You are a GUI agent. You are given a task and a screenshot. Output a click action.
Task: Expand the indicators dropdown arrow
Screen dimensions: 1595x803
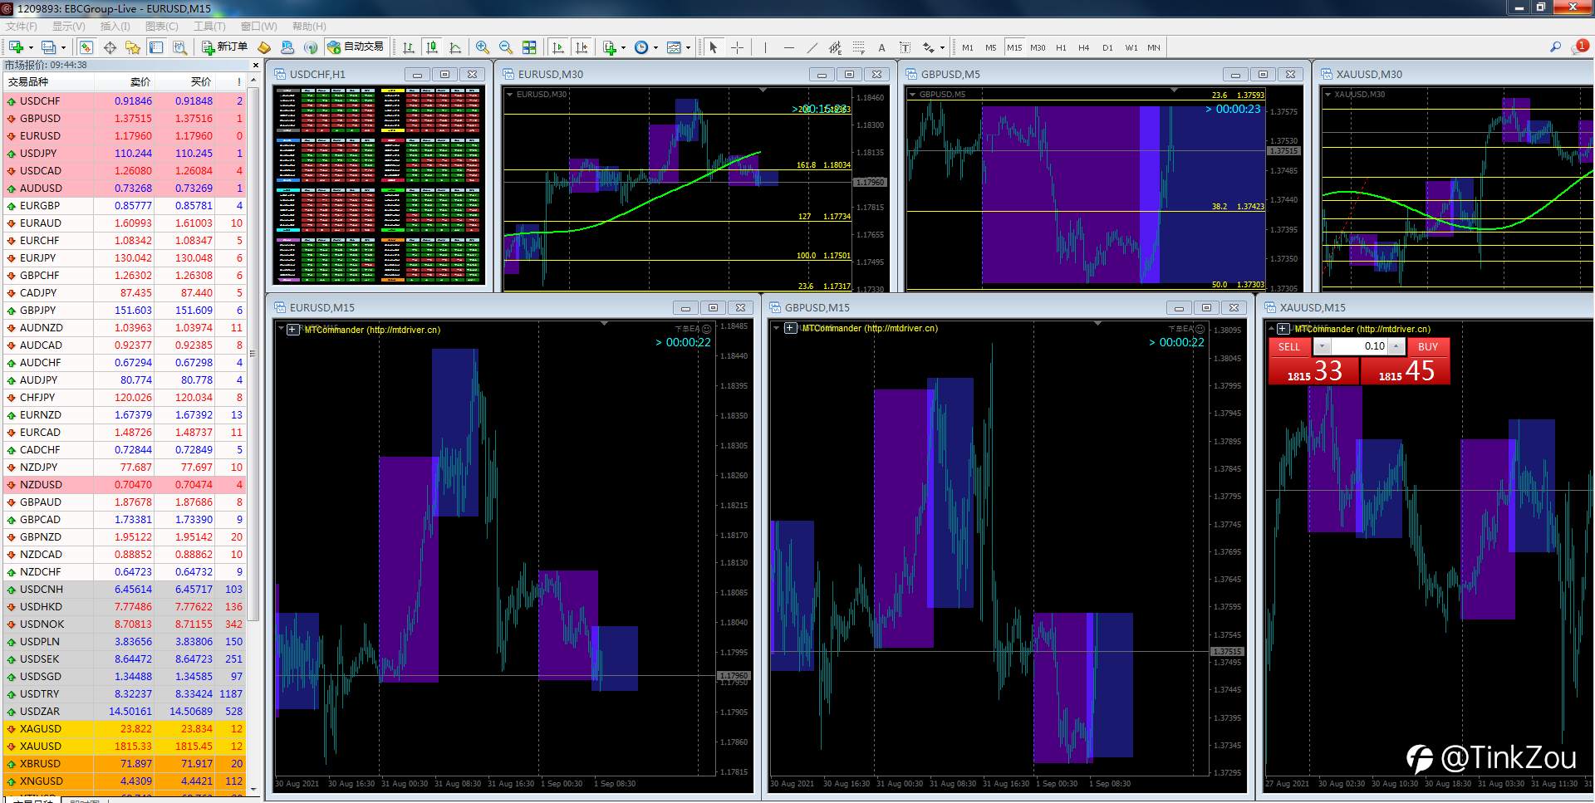pyautogui.click(x=623, y=47)
